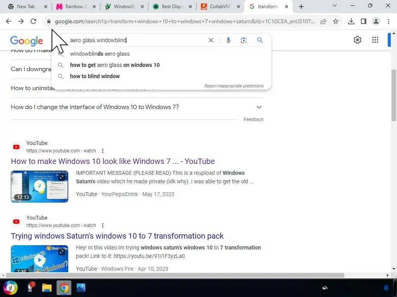Open Chrome downloads

pos(351,22)
